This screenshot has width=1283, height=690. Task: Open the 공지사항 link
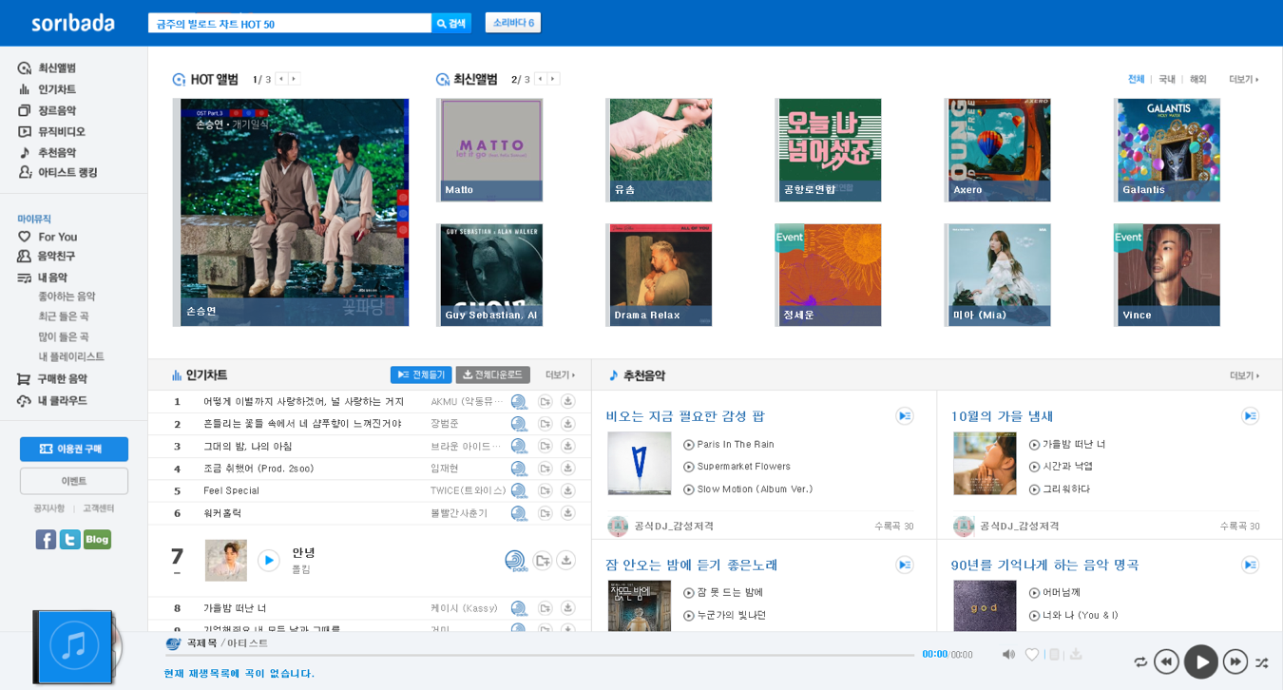click(49, 508)
